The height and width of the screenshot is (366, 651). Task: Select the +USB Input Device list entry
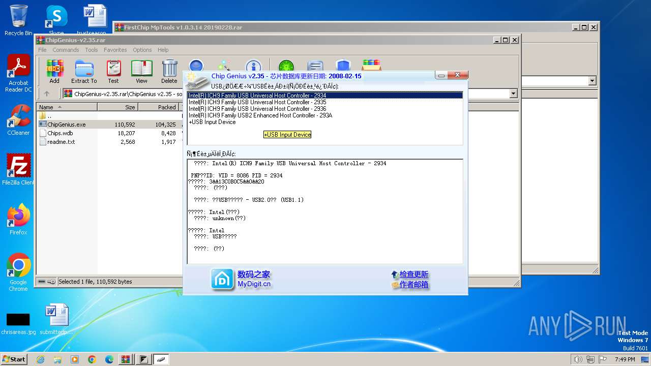tap(325, 122)
